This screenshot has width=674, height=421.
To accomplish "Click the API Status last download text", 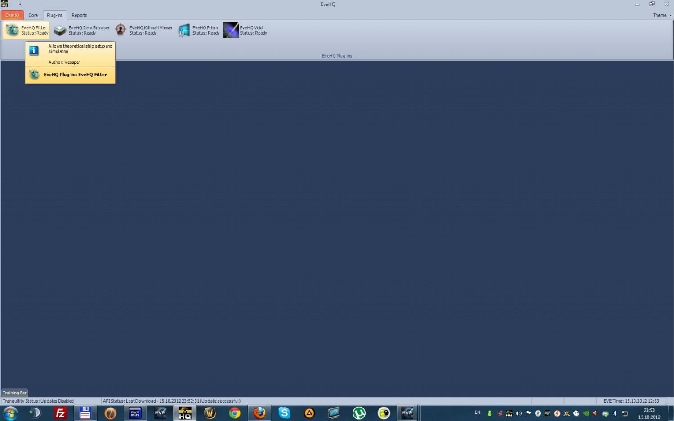I will tap(172, 401).
